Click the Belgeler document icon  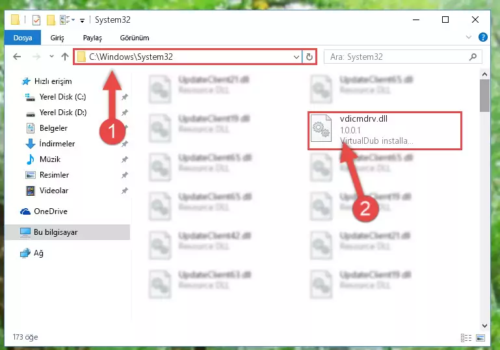[31, 128]
